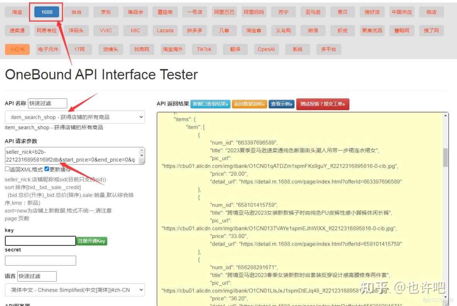Submit a ticket via 测试报告?提交工单 button
This screenshot has height=306, width=457.
[x=323, y=104]
